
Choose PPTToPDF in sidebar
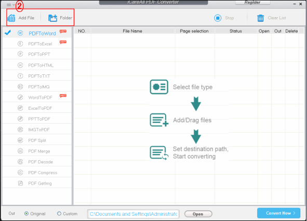pyautogui.click(x=37, y=119)
